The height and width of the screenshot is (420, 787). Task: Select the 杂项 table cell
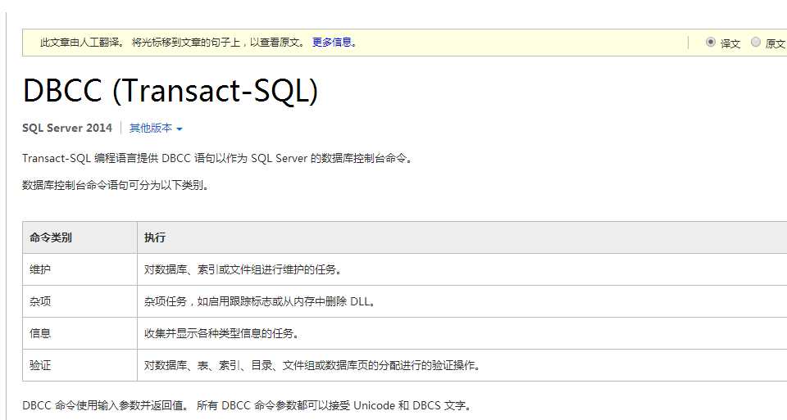click(80, 302)
